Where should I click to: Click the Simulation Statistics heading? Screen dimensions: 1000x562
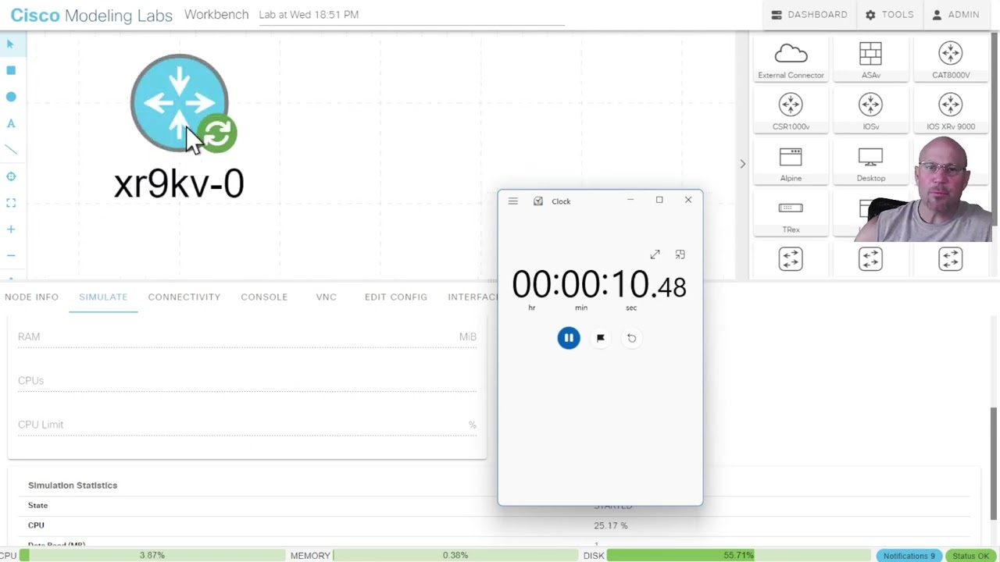click(73, 486)
